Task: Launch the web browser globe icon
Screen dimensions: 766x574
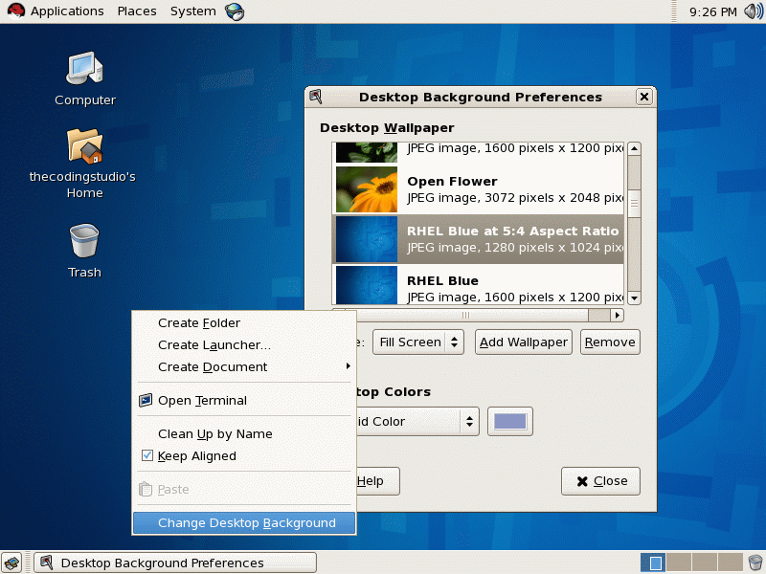Action: click(235, 11)
